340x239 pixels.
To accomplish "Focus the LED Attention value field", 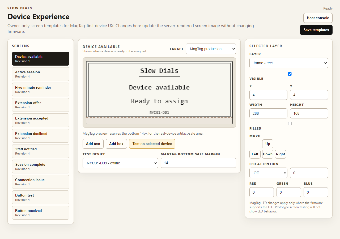I will (309, 173).
